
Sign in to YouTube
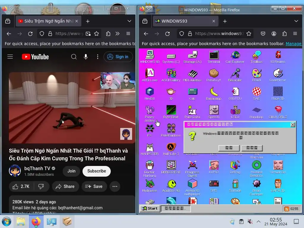[x=118, y=57]
